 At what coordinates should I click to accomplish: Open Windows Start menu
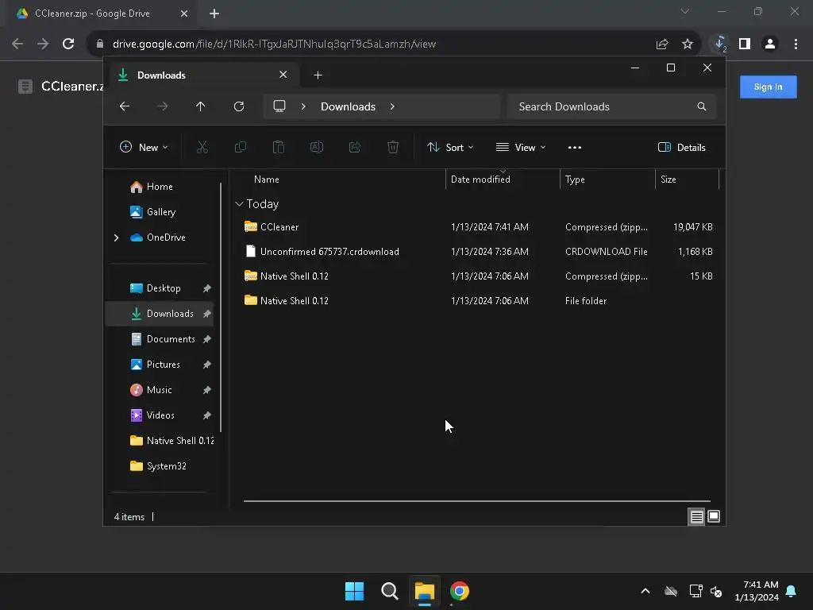355,591
